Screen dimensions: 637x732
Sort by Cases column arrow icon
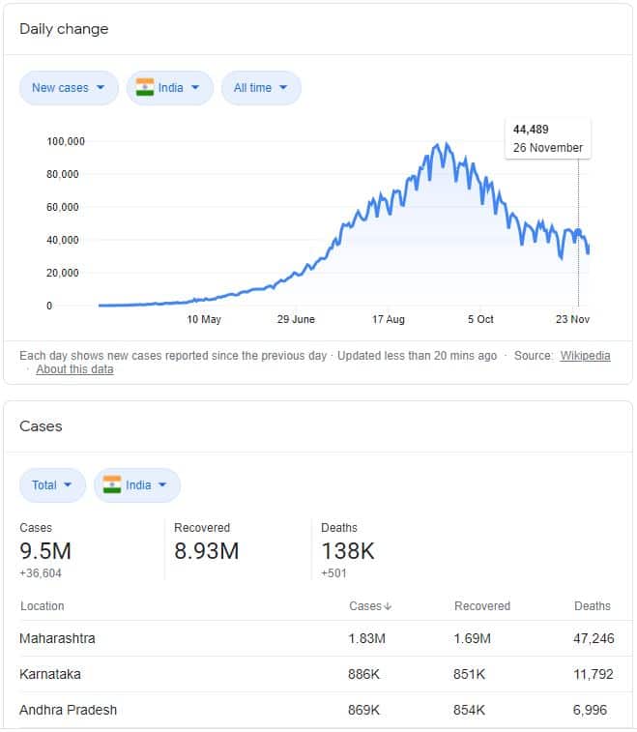[x=389, y=606]
